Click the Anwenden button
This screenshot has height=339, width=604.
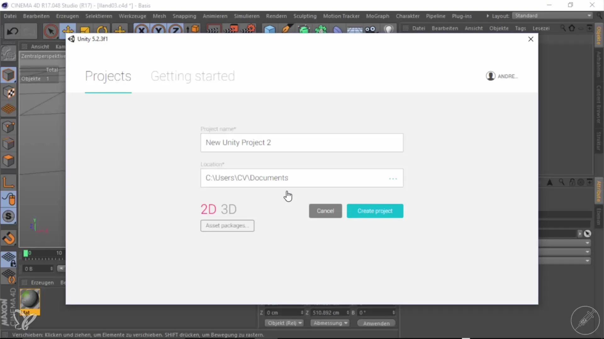[376, 323]
